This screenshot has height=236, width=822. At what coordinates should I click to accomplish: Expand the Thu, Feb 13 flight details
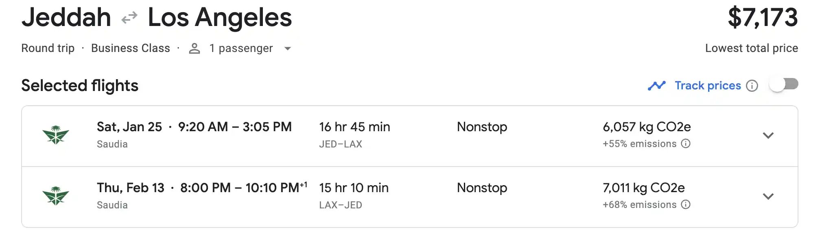(x=768, y=196)
